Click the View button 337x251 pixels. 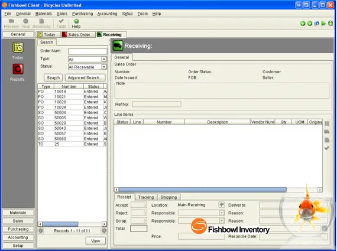click(95, 241)
